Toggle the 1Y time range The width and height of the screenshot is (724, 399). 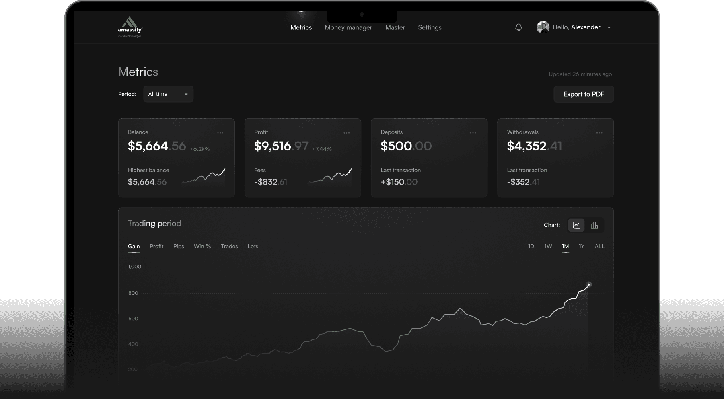581,246
